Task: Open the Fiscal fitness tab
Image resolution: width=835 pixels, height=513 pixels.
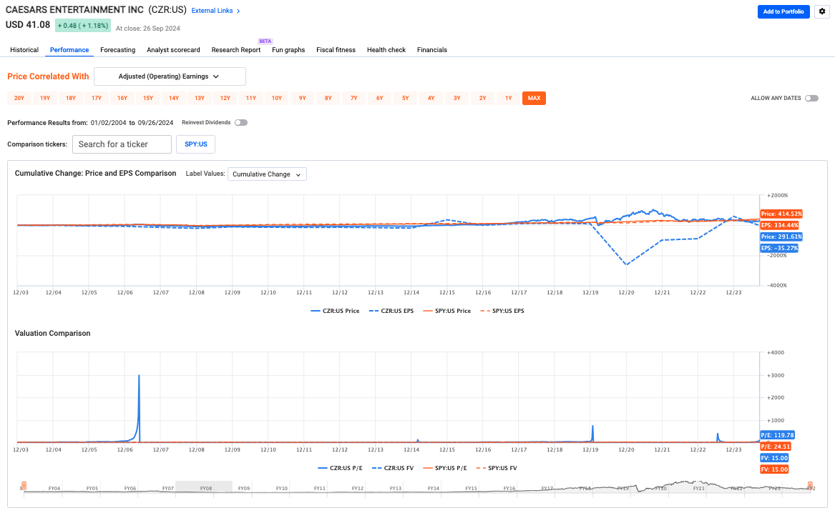Action: point(336,50)
